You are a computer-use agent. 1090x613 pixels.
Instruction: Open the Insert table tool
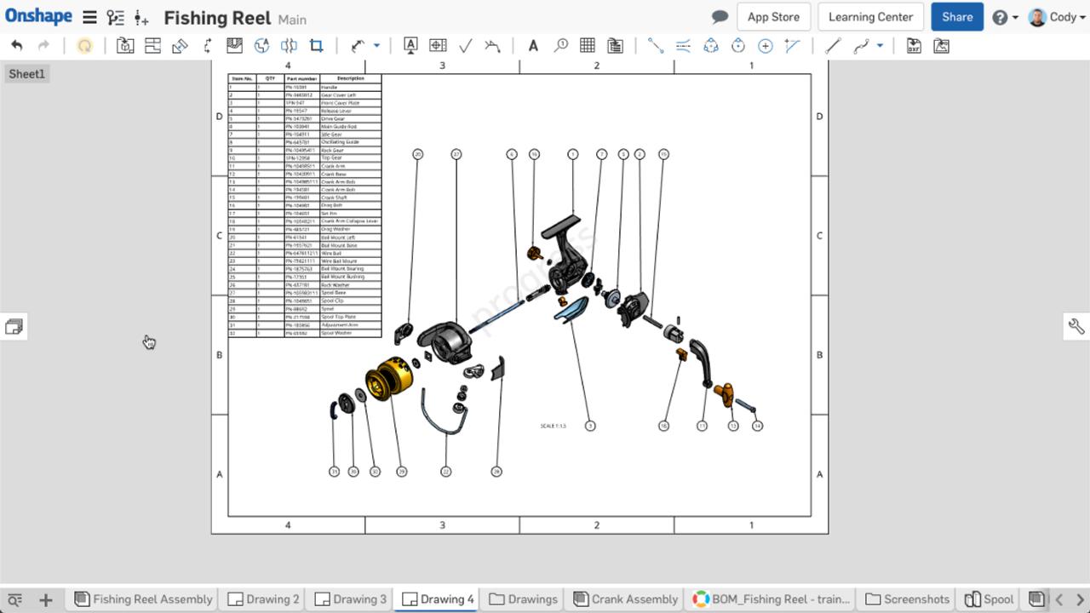pos(586,45)
